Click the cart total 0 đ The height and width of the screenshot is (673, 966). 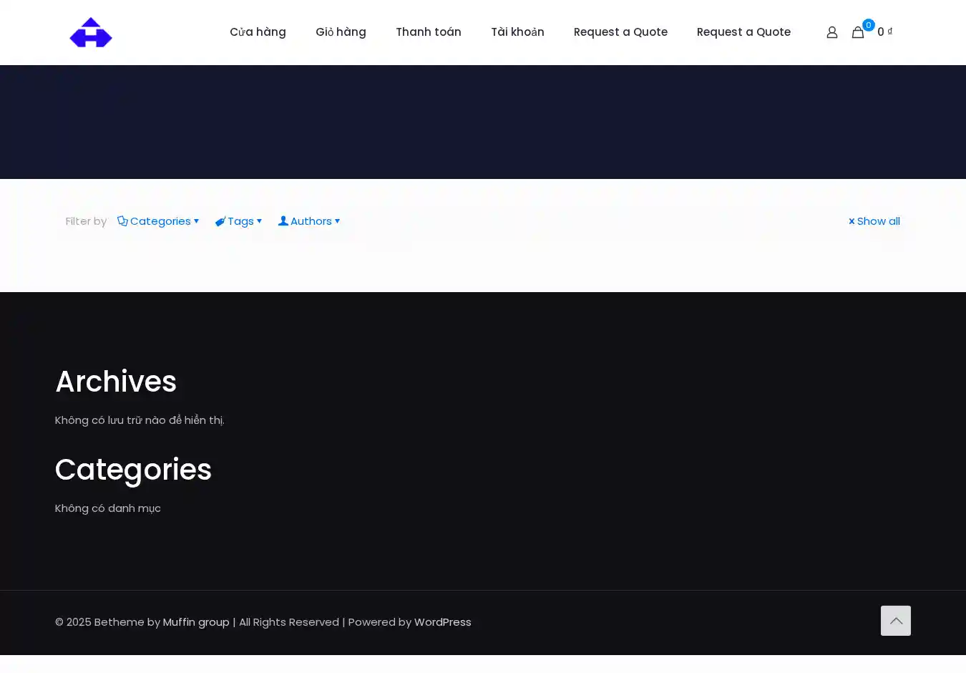tap(884, 32)
